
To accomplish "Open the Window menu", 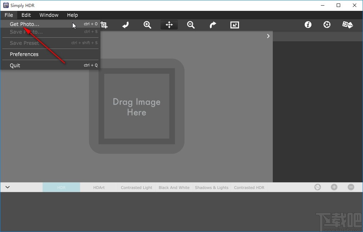I will point(49,15).
